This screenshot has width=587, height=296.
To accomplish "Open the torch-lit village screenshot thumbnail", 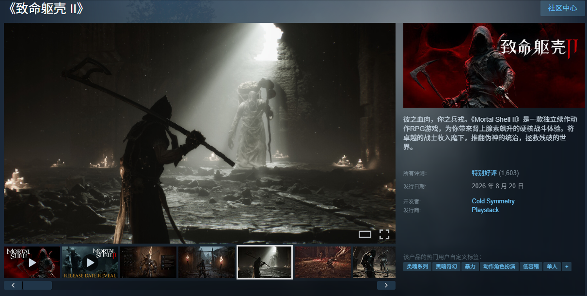I will tap(206, 263).
